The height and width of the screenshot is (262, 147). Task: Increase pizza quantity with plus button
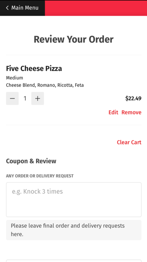point(37,98)
